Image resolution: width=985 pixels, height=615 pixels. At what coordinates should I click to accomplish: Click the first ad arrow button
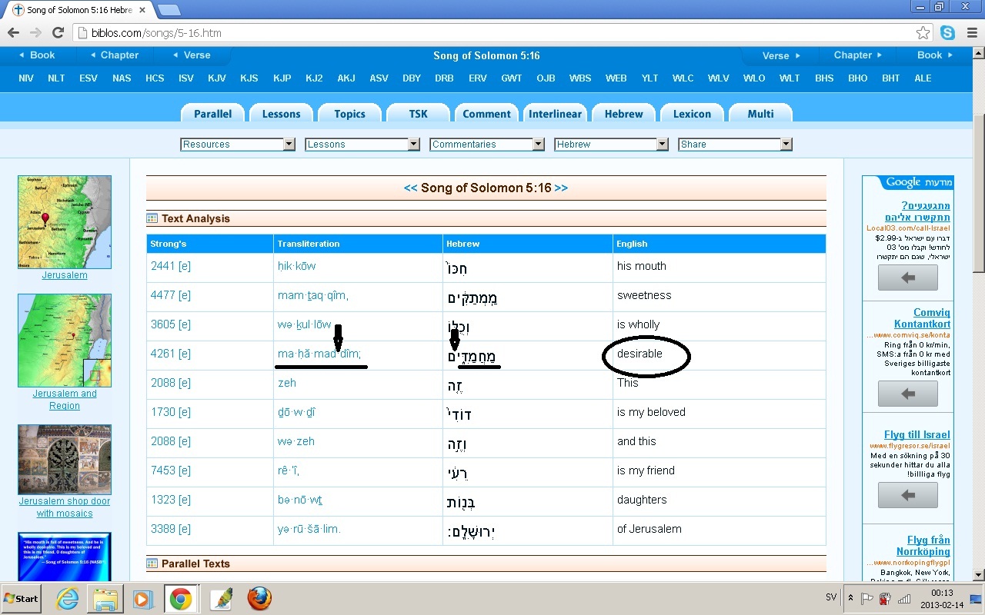(907, 278)
